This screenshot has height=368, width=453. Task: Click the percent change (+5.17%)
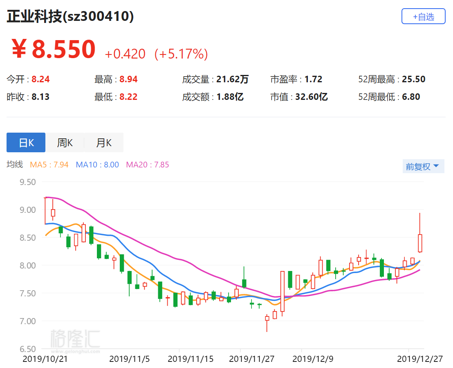click(181, 54)
